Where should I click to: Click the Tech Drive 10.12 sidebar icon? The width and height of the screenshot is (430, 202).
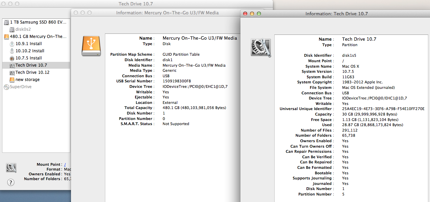[x=12, y=72]
